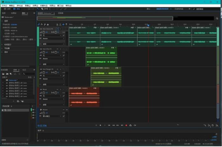Open the 编辑 (Edit) menu
Screen dimensions: 222x147
tap(12, 6)
